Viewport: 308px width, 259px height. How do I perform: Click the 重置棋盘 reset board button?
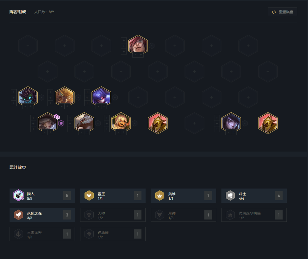pos(282,12)
